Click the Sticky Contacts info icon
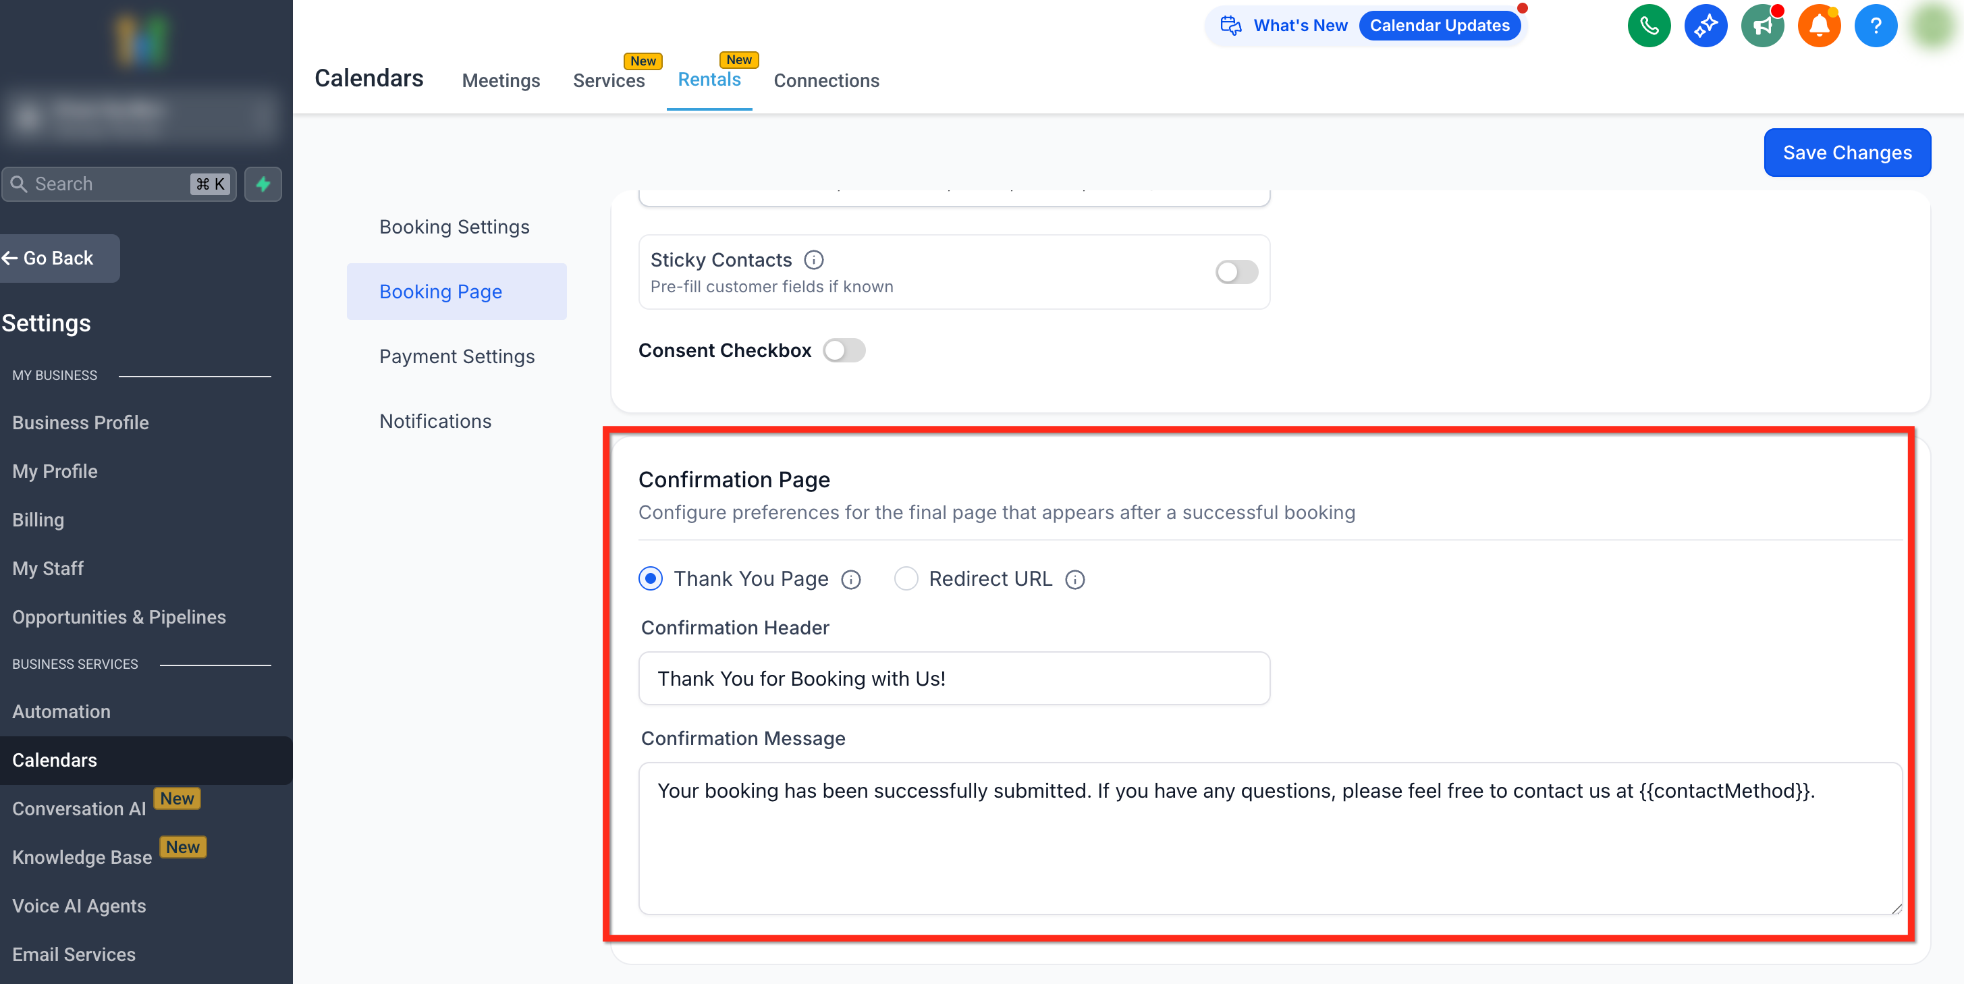The image size is (1964, 984). [x=813, y=260]
